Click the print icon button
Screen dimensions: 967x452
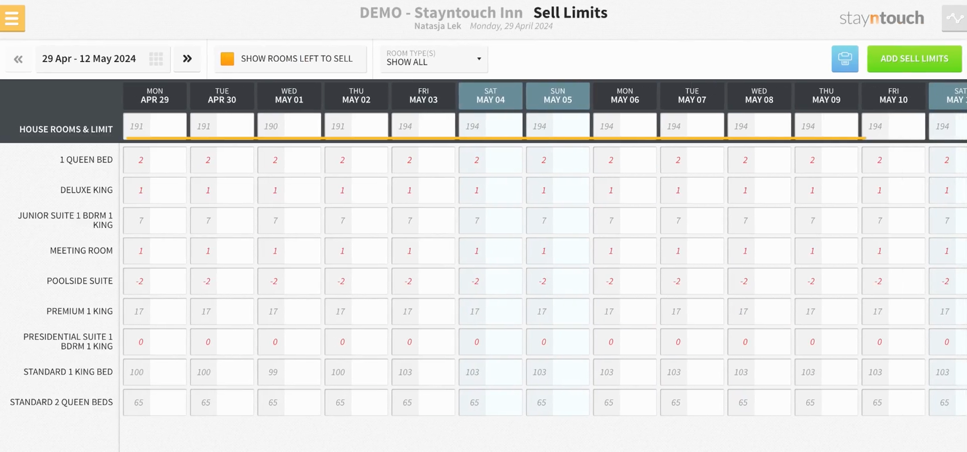tap(844, 58)
